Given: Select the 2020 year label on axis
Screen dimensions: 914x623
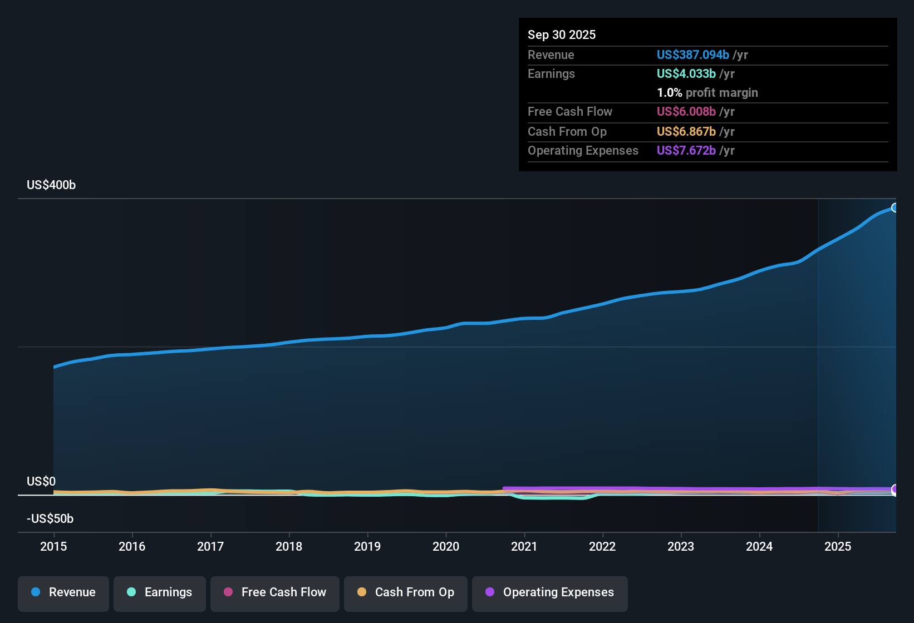Looking at the screenshot, I should tap(446, 547).
